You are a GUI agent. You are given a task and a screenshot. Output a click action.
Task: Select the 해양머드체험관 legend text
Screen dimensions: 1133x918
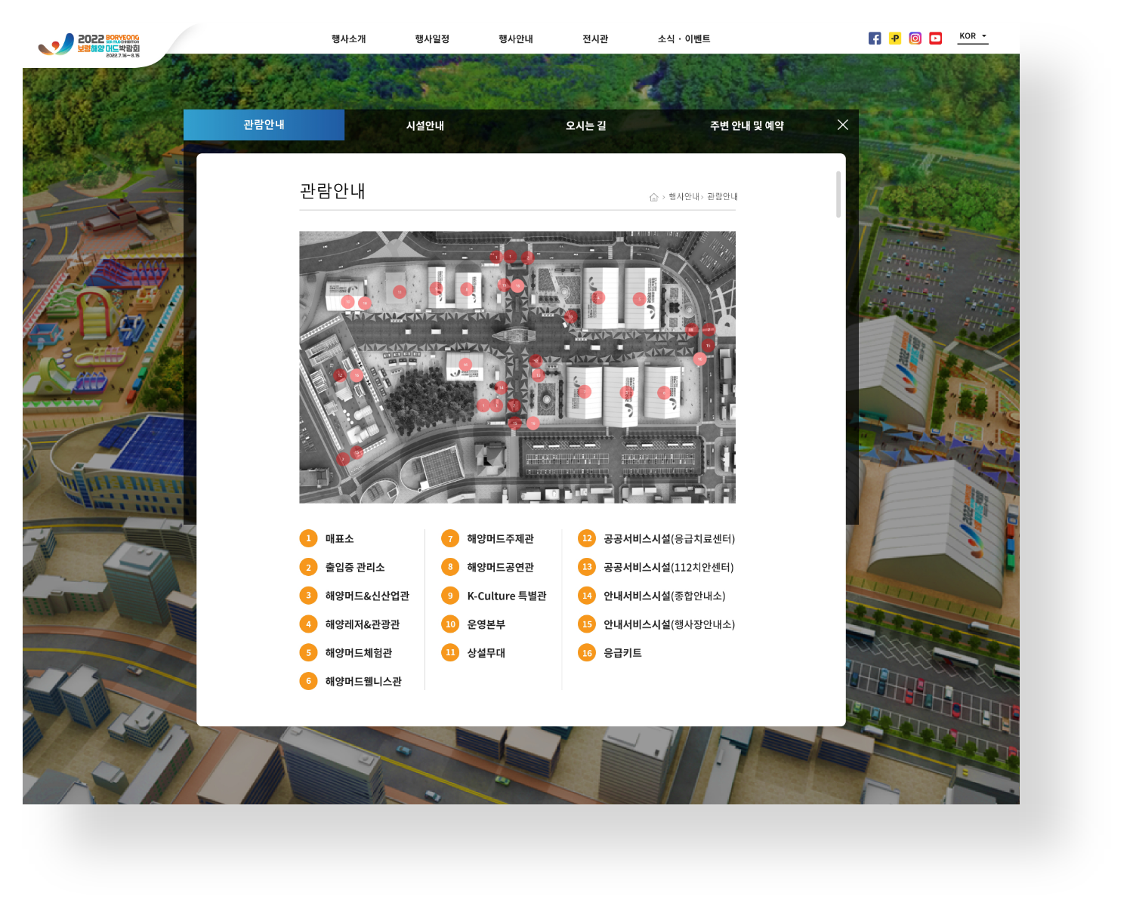click(359, 653)
